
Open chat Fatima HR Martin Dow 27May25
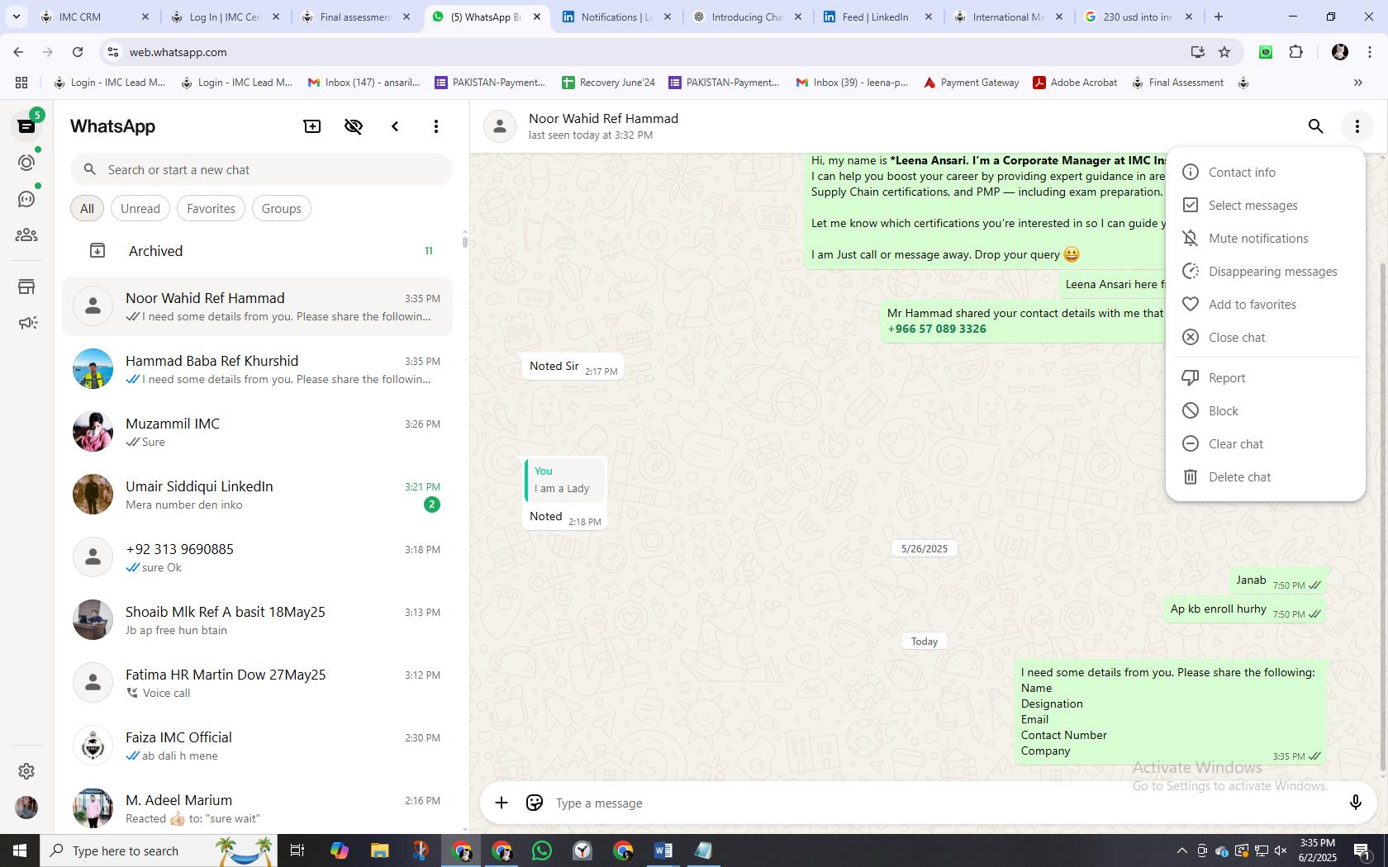coord(257,683)
